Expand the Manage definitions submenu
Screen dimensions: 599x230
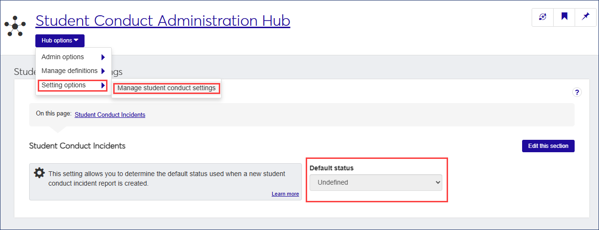coord(74,71)
